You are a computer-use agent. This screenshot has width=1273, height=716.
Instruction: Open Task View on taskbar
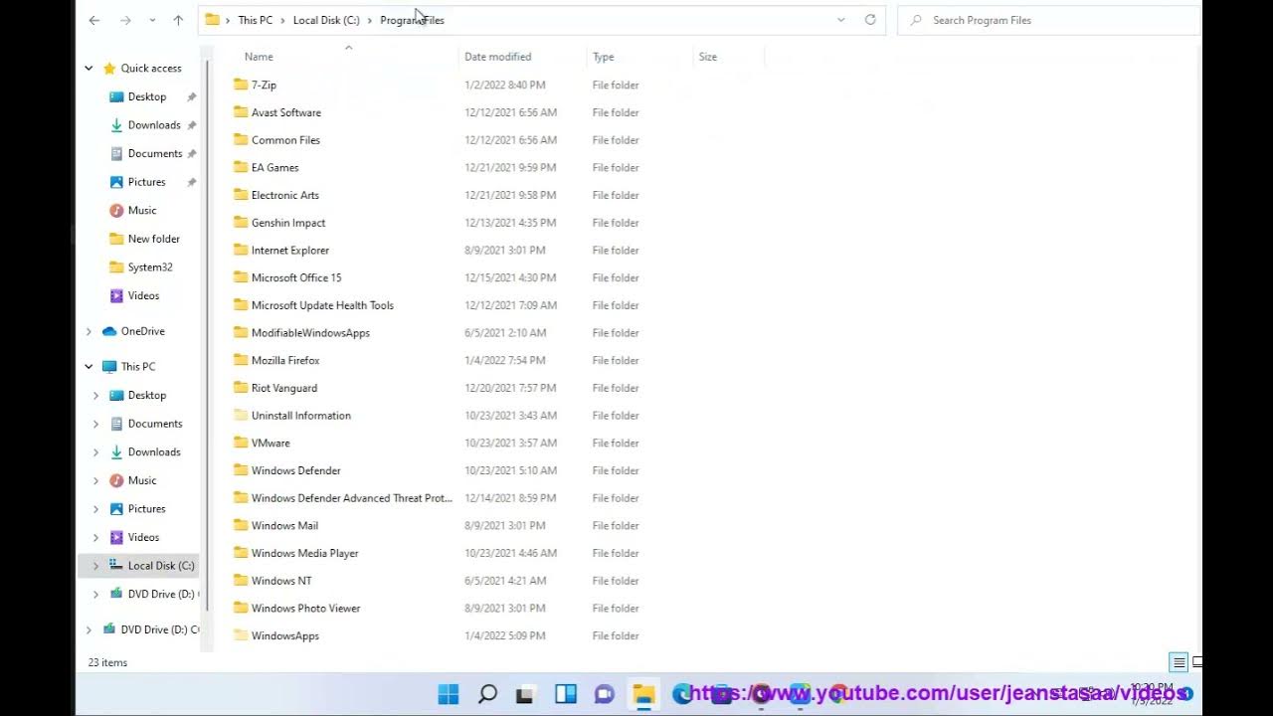click(x=526, y=694)
